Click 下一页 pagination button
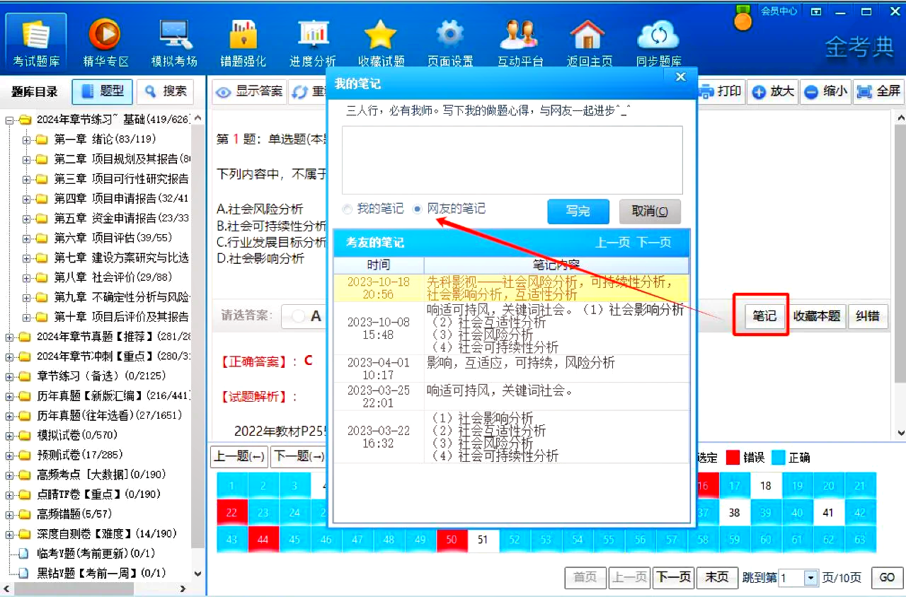This screenshot has width=906, height=597. [673, 577]
